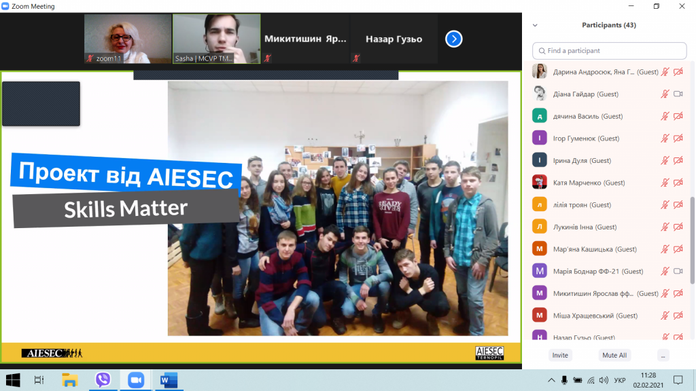
Task: Toggle microphone for Діана Гайдар
Action: coord(665,94)
